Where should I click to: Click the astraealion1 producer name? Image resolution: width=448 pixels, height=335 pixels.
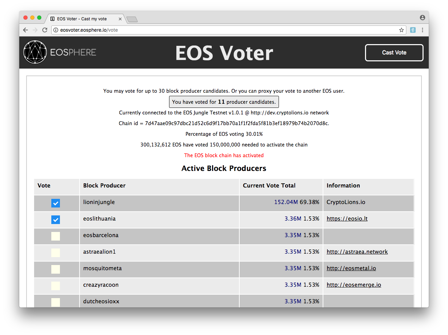point(99,252)
